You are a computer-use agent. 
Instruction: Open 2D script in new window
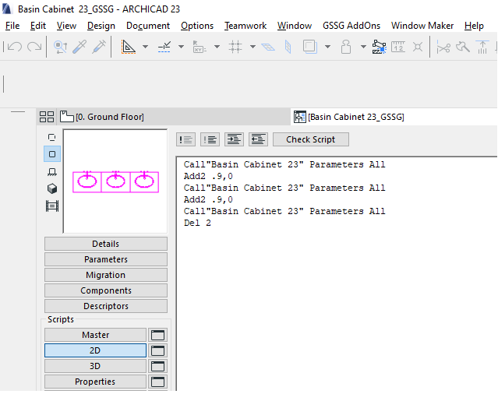158,350
